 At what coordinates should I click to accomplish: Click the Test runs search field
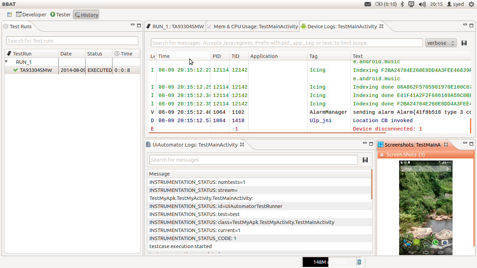tap(72, 41)
